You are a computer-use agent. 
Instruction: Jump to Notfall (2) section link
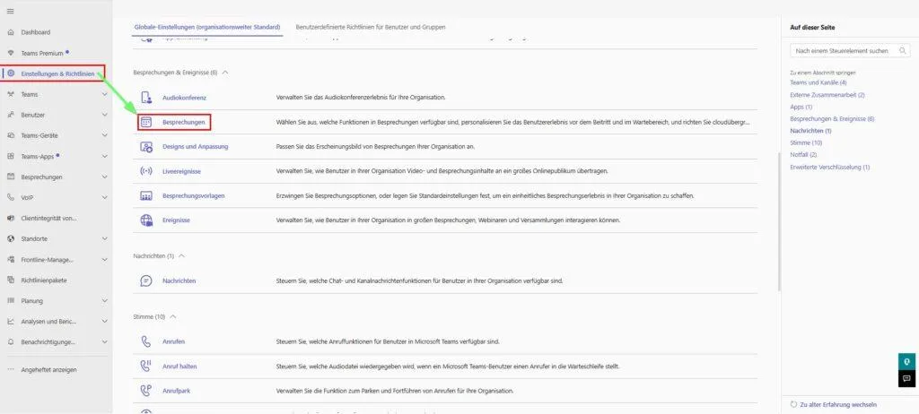coord(803,154)
